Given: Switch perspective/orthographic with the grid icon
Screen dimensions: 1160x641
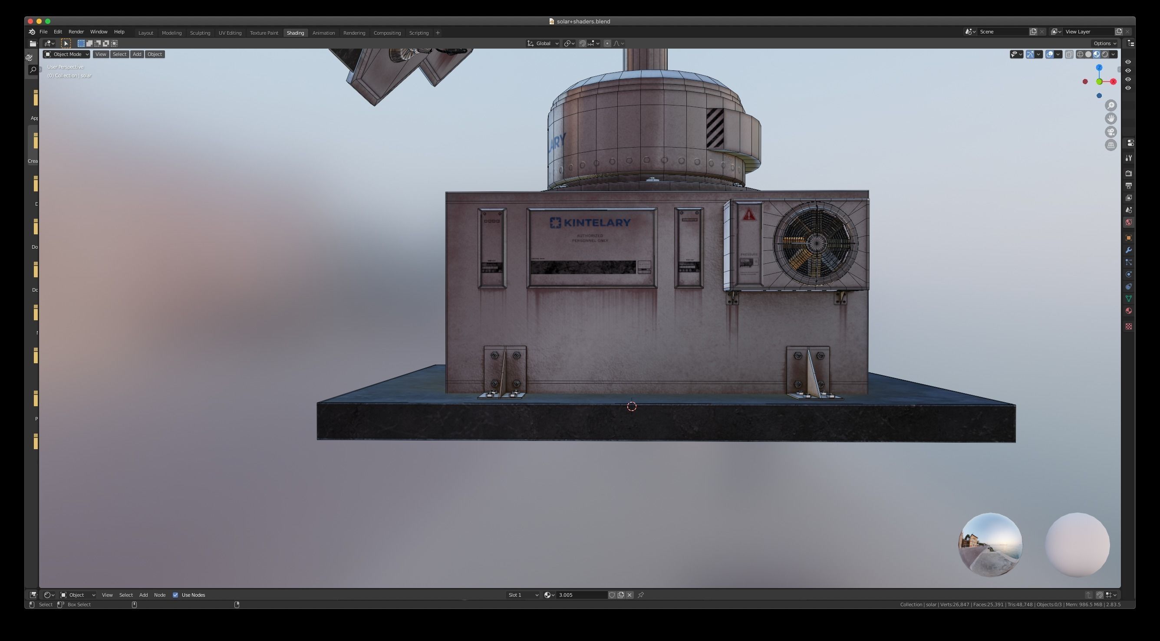Looking at the screenshot, I should (x=1111, y=145).
